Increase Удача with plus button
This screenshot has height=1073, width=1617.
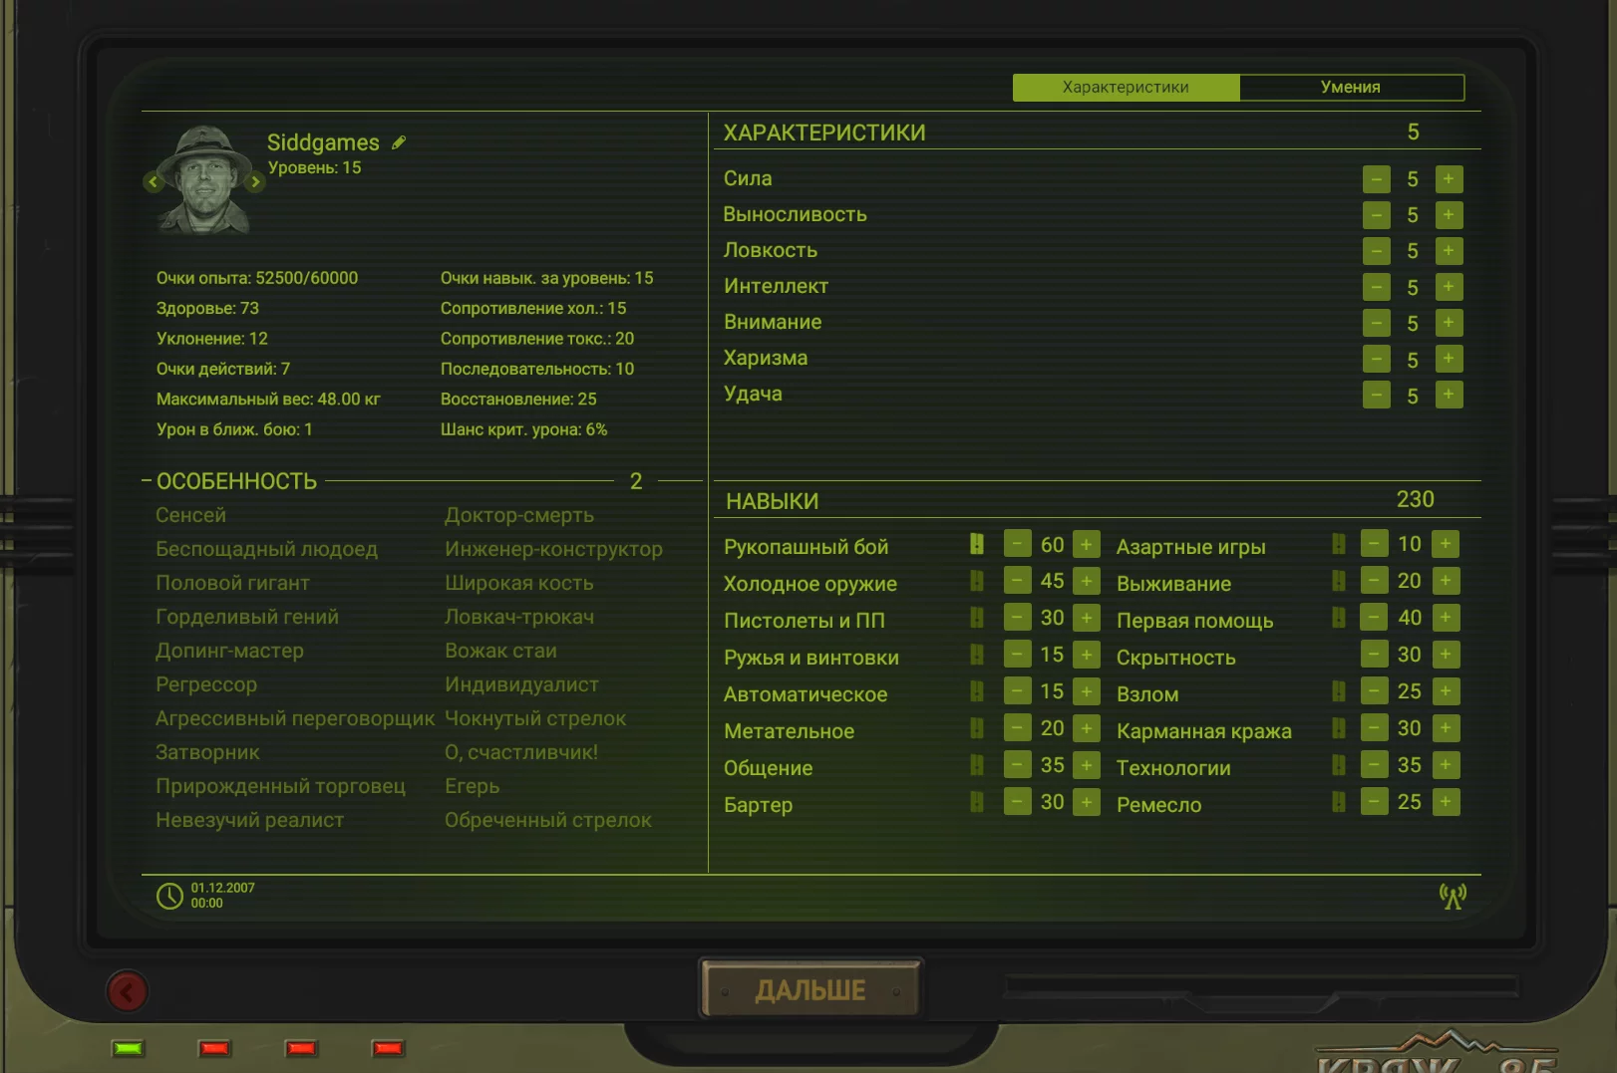pyautogui.click(x=1449, y=395)
